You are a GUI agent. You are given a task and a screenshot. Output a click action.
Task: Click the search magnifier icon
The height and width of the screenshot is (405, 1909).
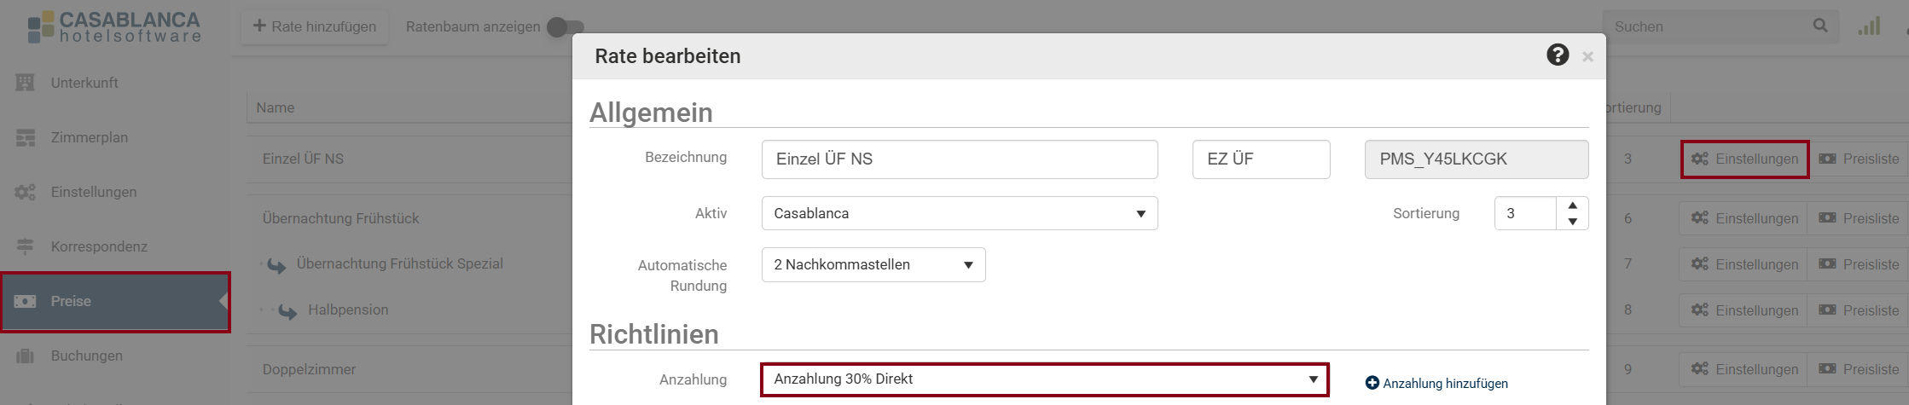tap(1819, 26)
